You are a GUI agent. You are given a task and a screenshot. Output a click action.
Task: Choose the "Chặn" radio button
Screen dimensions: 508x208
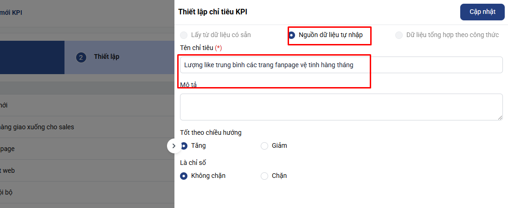point(264,176)
